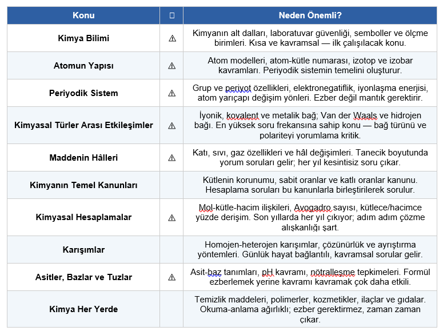This screenshot has height=331, width=443.
Task: Click the warning icon in Atomun Yapısı row
Action: tap(172, 66)
